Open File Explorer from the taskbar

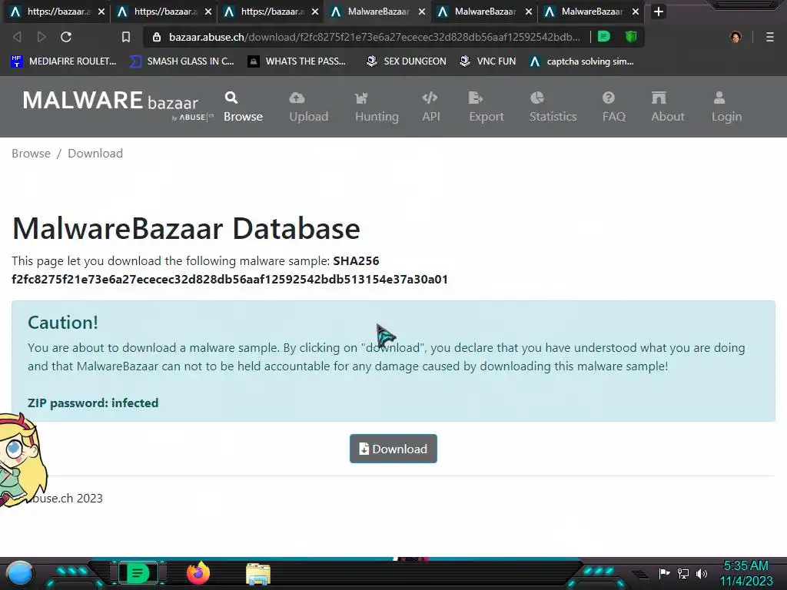pyautogui.click(x=258, y=574)
